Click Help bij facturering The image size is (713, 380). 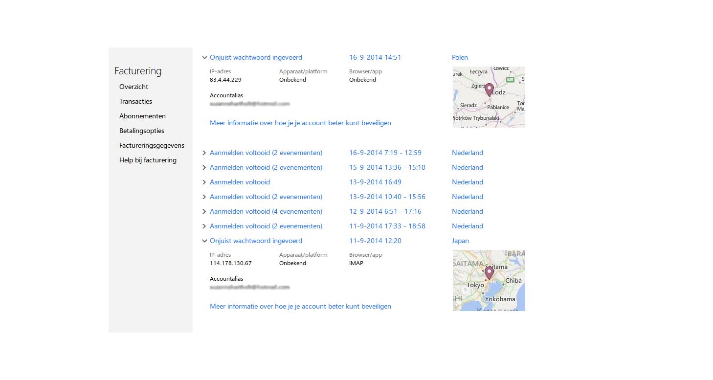coord(148,160)
